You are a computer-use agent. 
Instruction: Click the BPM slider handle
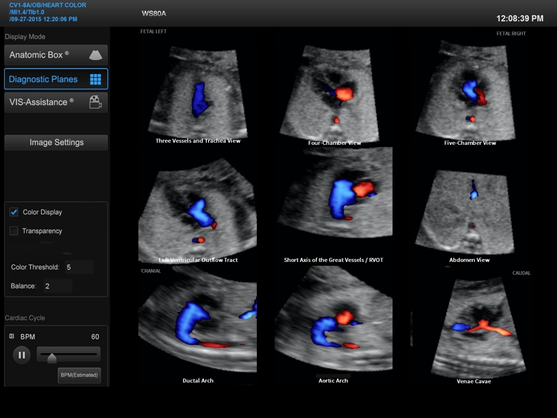tap(52, 358)
